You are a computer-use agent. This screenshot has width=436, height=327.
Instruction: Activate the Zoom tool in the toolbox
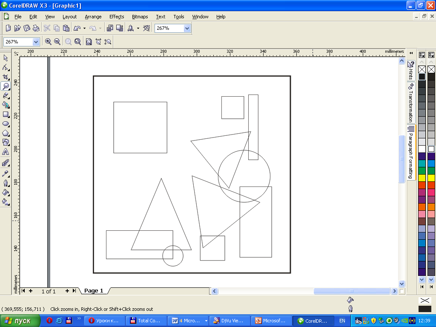(x=6, y=86)
